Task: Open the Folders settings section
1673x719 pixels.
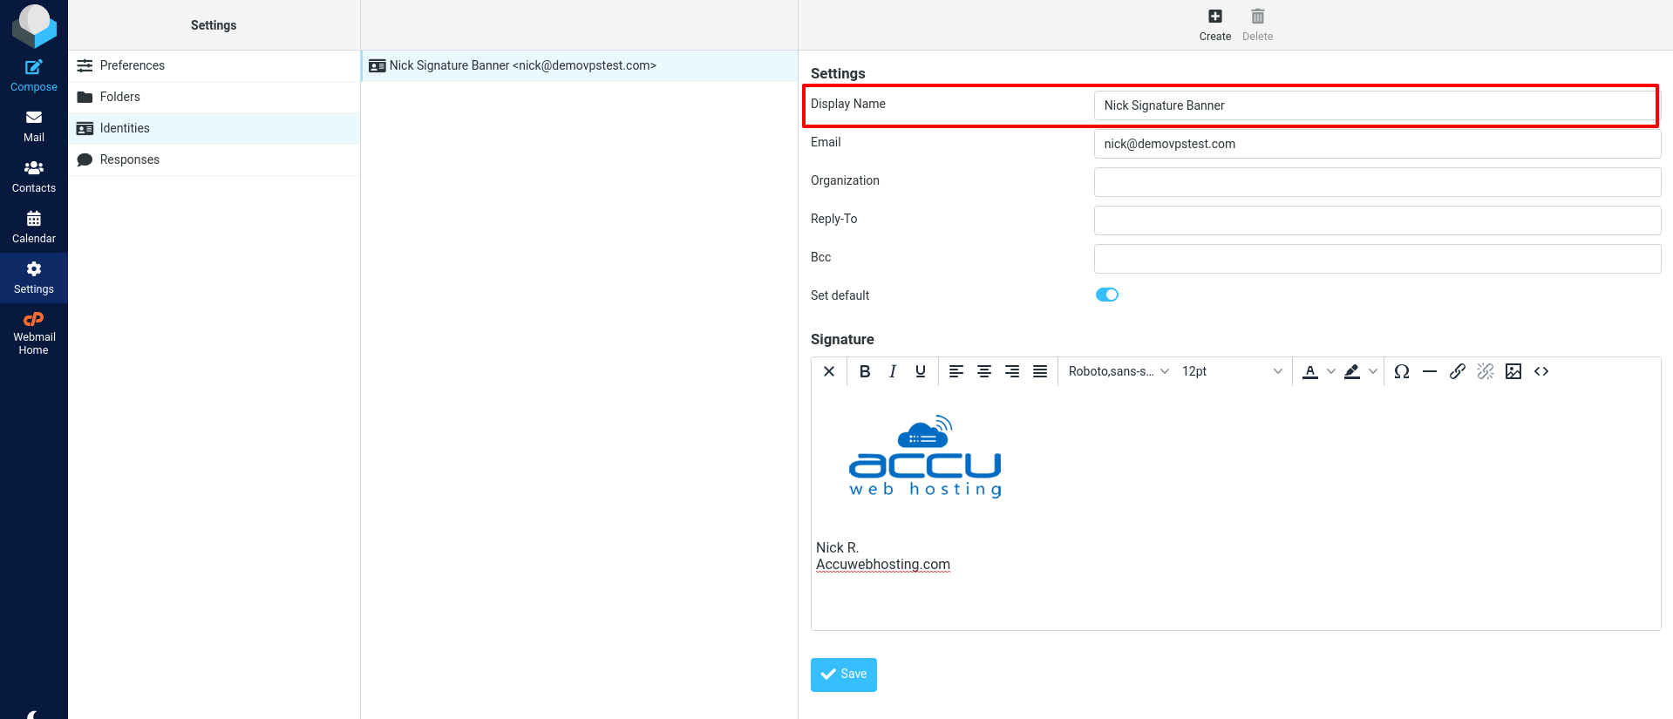Action: tap(214, 98)
